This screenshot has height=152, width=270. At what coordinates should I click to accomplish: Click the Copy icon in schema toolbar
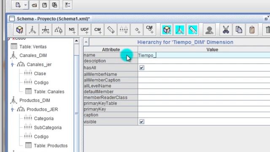[239, 30]
